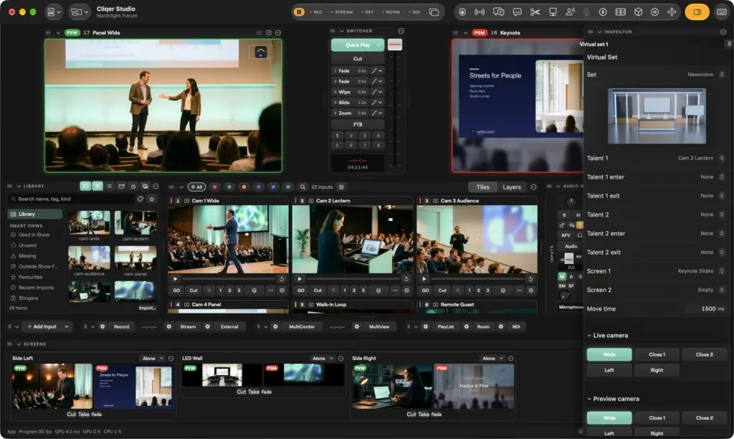Click the lightning bolt icon in top toolbar
Screen dimensions: 734x439
pyautogui.click(x=603, y=12)
